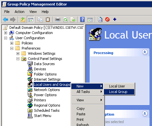
Task: Expand the Computer Configuration node
Action: tap(5, 33)
